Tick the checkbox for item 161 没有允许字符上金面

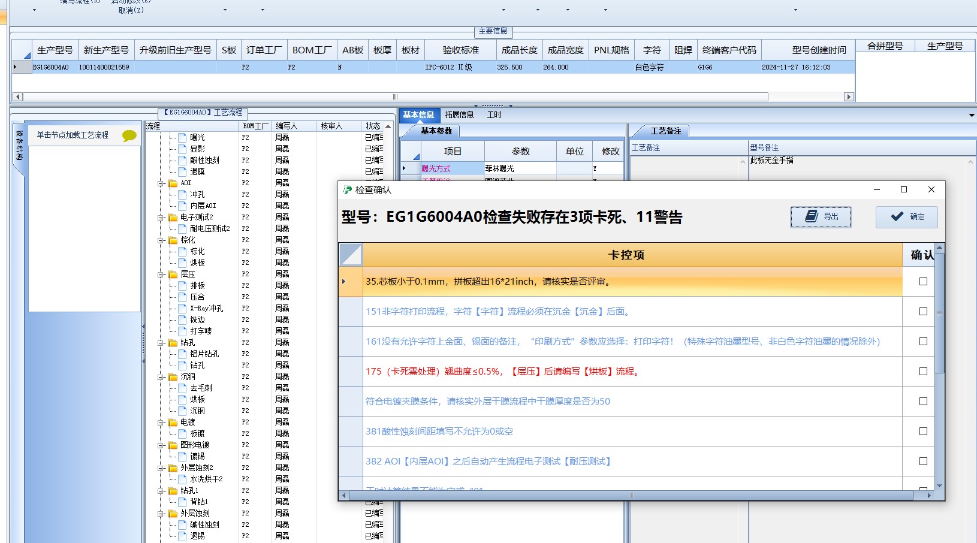tap(923, 342)
